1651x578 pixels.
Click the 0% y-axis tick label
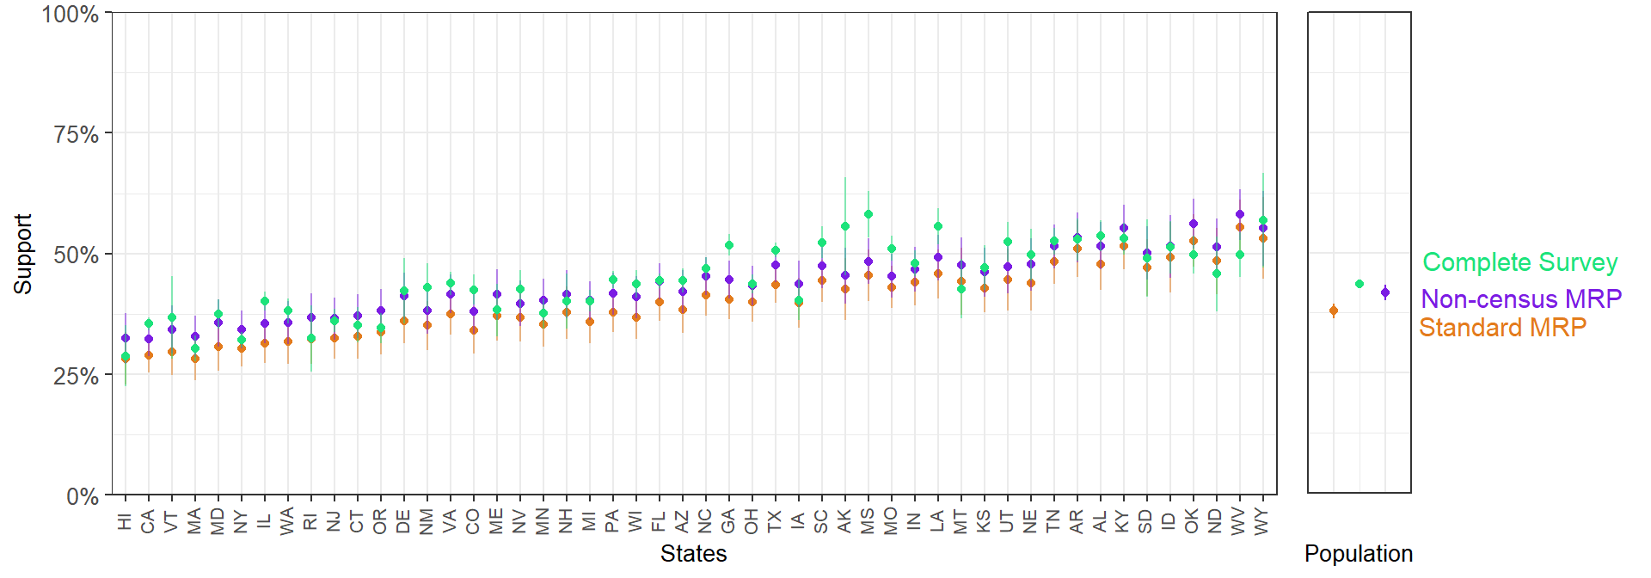pyautogui.click(x=82, y=496)
